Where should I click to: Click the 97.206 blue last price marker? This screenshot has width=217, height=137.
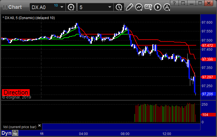208,94
